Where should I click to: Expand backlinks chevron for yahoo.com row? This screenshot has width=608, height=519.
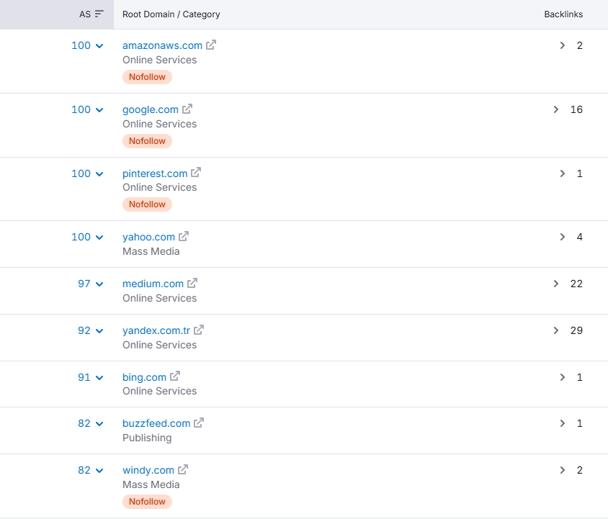(562, 237)
